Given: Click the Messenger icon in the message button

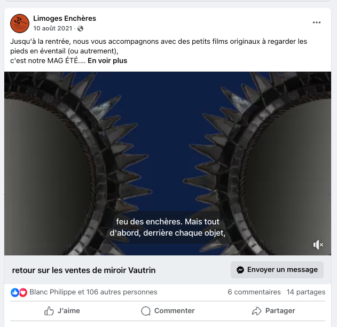Looking at the screenshot, I should coord(241,270).
